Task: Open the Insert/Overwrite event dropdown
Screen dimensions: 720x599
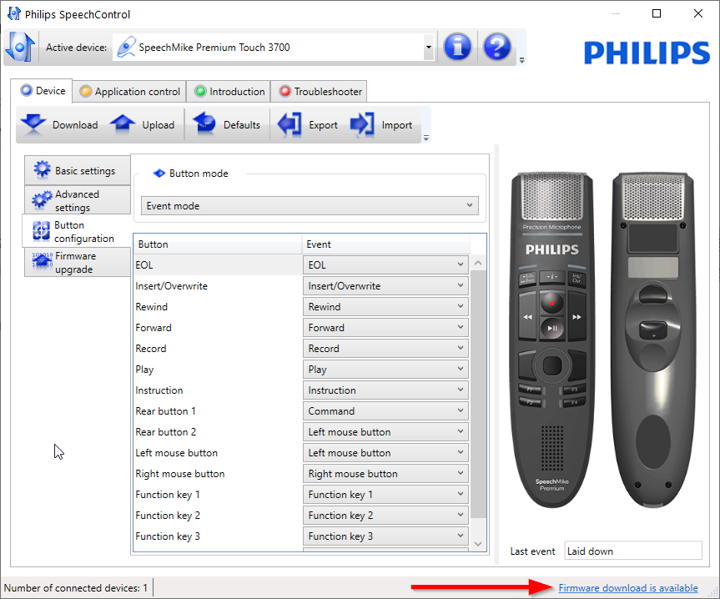Action: pyautogui.click(x=385, y=285)
